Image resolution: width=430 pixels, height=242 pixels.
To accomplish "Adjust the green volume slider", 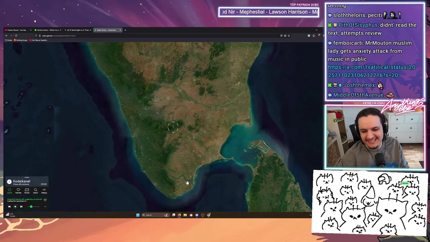I will (34, 207).
